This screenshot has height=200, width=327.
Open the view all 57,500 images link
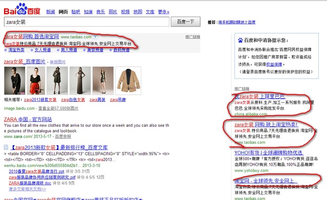[58, 108]
